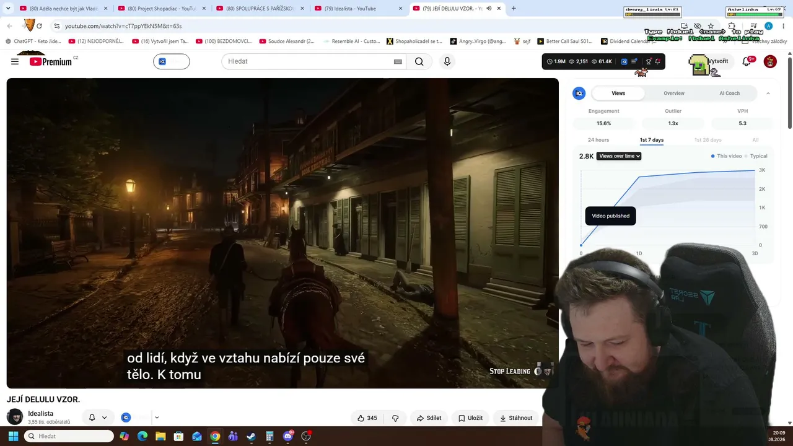The width and height of the screenshot is (793, 446).
Task: Click the Engagement 15.6% value
Action: tap(603, 123)
